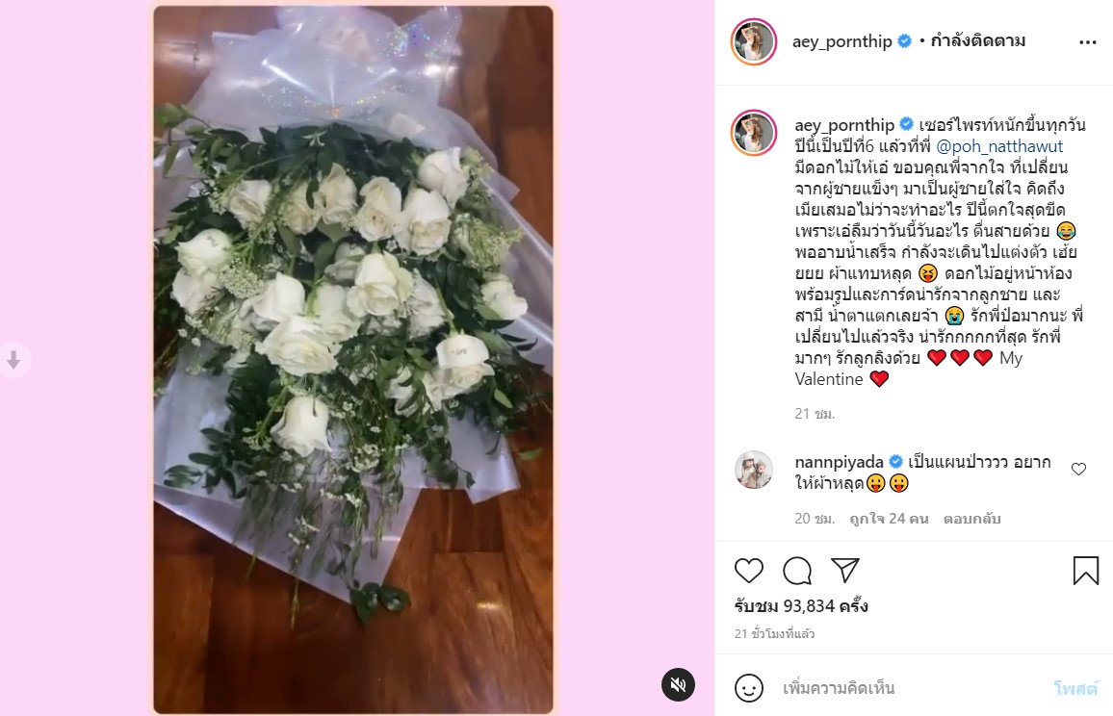The height and width of the screenshot is (716, 1113).
Task: Unmute the video sound
Action: click(x=678, y=685)
